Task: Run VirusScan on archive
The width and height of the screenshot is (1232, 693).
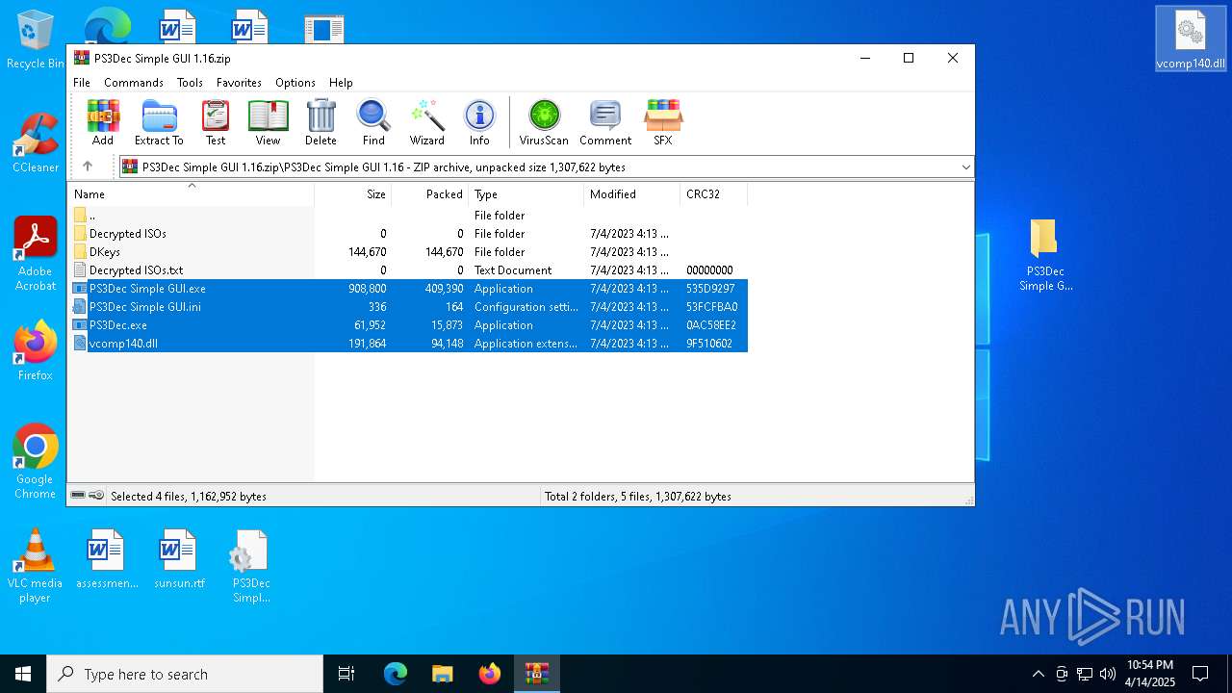Action: [x=544, y=122]
